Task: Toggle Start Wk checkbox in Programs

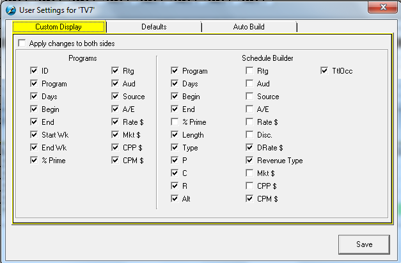Action: [35, 135]
